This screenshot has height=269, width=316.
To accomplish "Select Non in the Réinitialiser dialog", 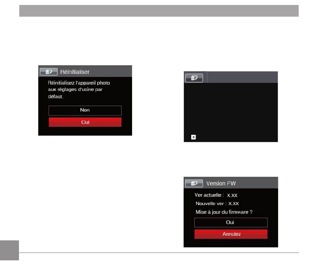I will [x=85, y=110].
